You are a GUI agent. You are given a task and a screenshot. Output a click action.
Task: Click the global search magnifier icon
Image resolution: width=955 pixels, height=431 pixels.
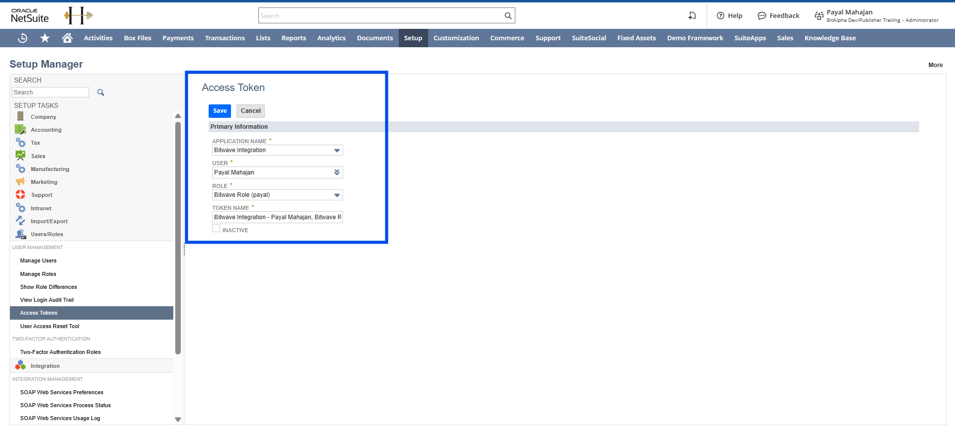(x=508, y=15)
